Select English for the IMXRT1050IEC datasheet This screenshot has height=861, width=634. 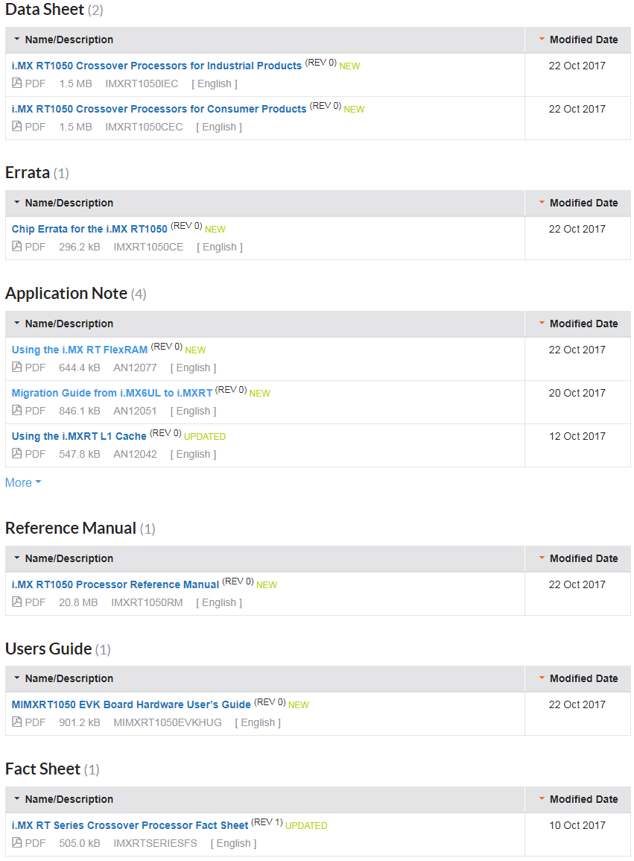pos(215,83)
